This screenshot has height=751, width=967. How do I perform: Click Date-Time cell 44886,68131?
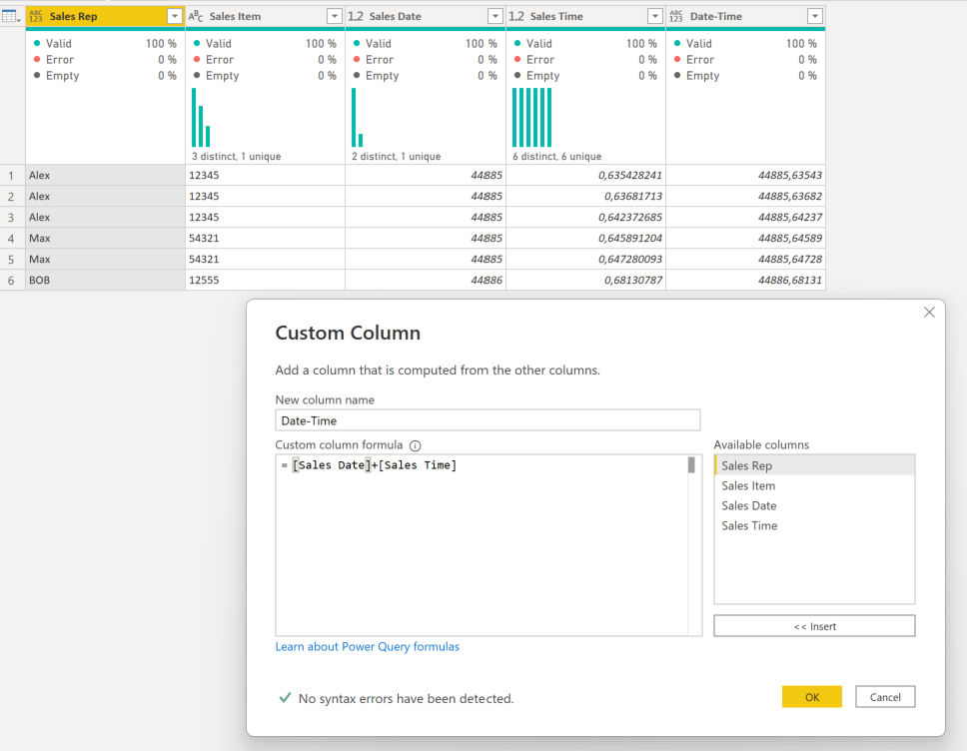tap(745, 280)
